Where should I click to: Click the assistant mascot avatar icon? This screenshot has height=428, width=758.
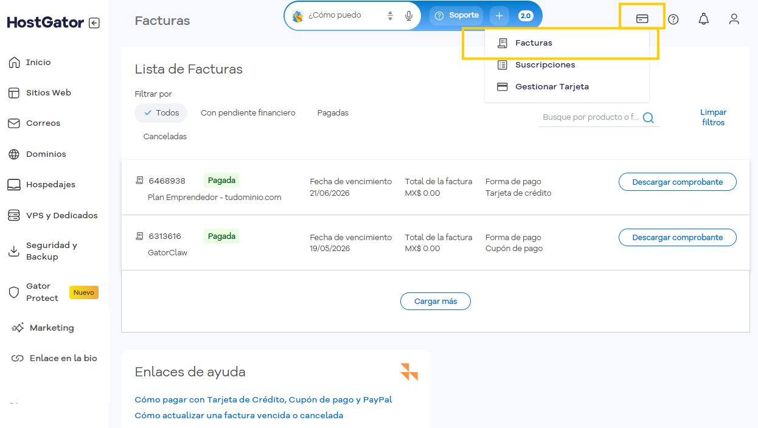297,16
